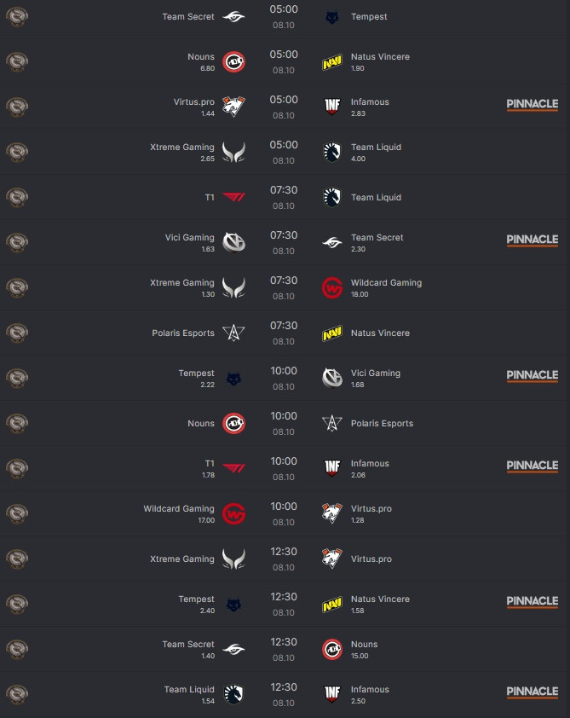This screenshot has height=718, width=570.
Task: Select T1 logo in T1 vs Team Liquid match
Action: 233,198
